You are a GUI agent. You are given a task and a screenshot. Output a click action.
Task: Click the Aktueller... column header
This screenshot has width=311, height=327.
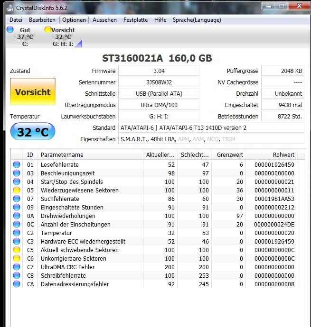tap(160, 155)
